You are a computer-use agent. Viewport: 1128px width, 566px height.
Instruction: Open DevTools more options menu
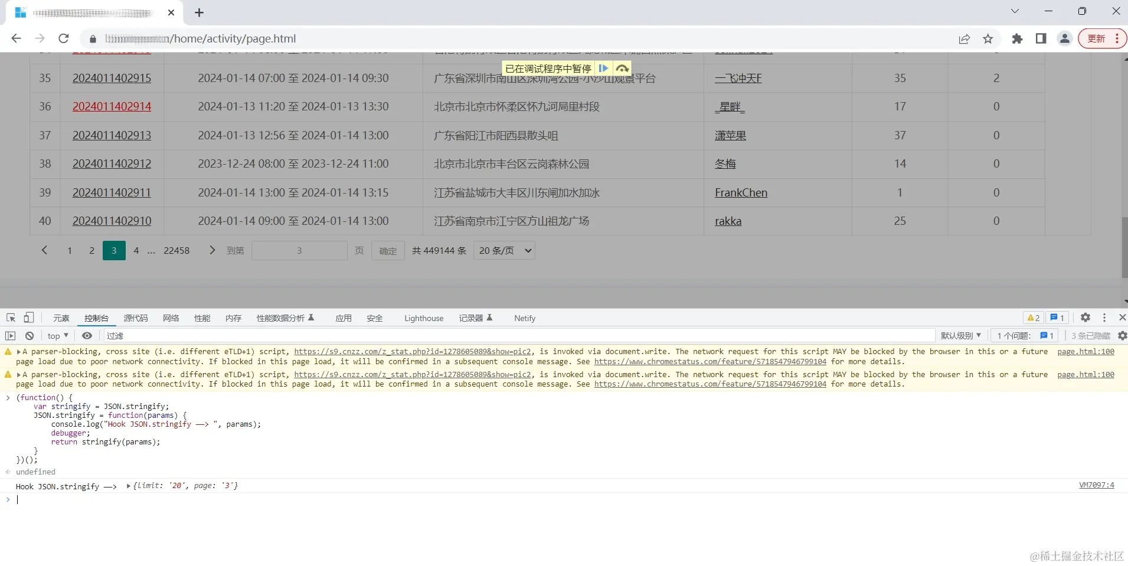1104,318
